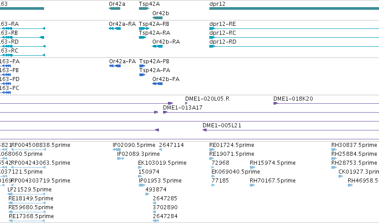Select the IP02089.3prime EST glyph
This screenshot has width=379, height=223.
click(121, 158)
